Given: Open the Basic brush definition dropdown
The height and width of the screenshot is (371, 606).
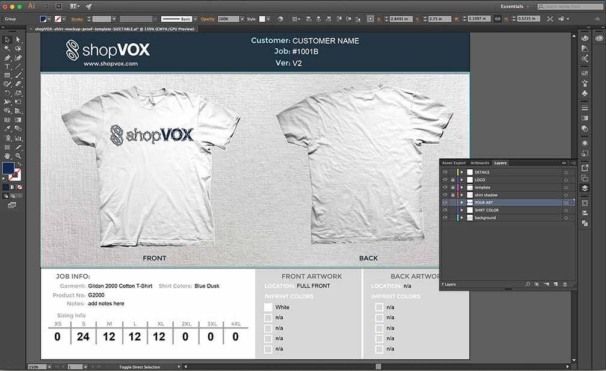Looking at the screenshot, I should (196, 19).
